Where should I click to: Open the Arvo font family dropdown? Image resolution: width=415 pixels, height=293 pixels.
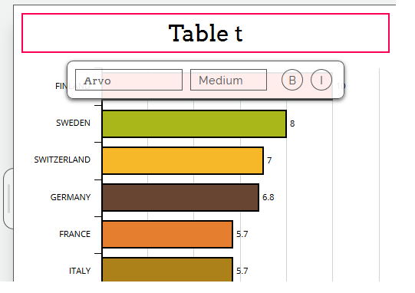coord(129,80)
